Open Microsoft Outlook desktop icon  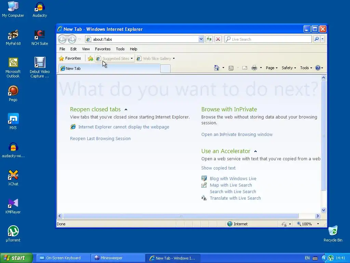(x=13, y=67)
